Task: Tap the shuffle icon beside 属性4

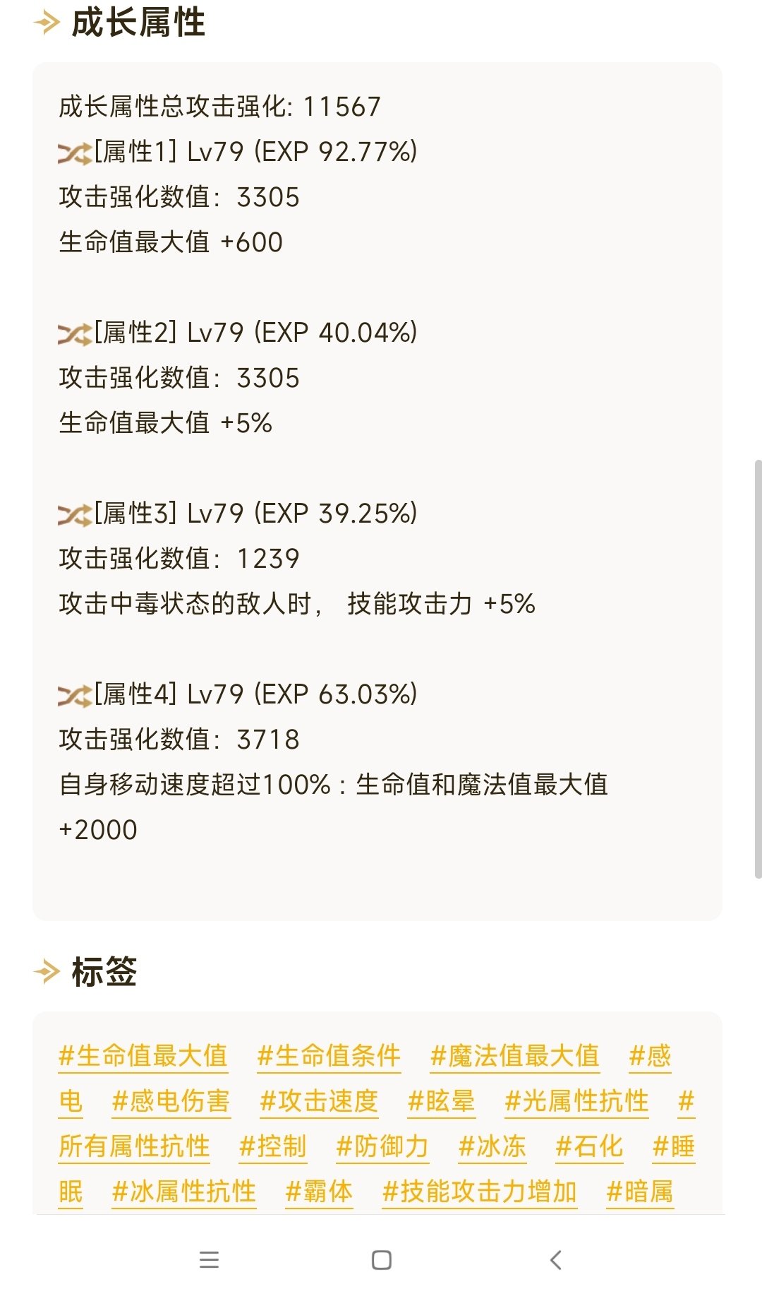Action: tap(75, 695)
